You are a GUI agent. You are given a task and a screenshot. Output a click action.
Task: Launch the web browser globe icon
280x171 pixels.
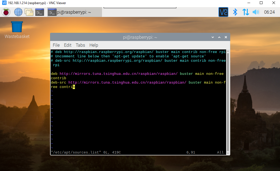[18, 12]
